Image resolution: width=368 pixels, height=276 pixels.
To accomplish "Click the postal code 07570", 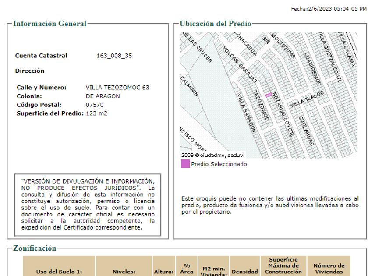I will point(95,105).
